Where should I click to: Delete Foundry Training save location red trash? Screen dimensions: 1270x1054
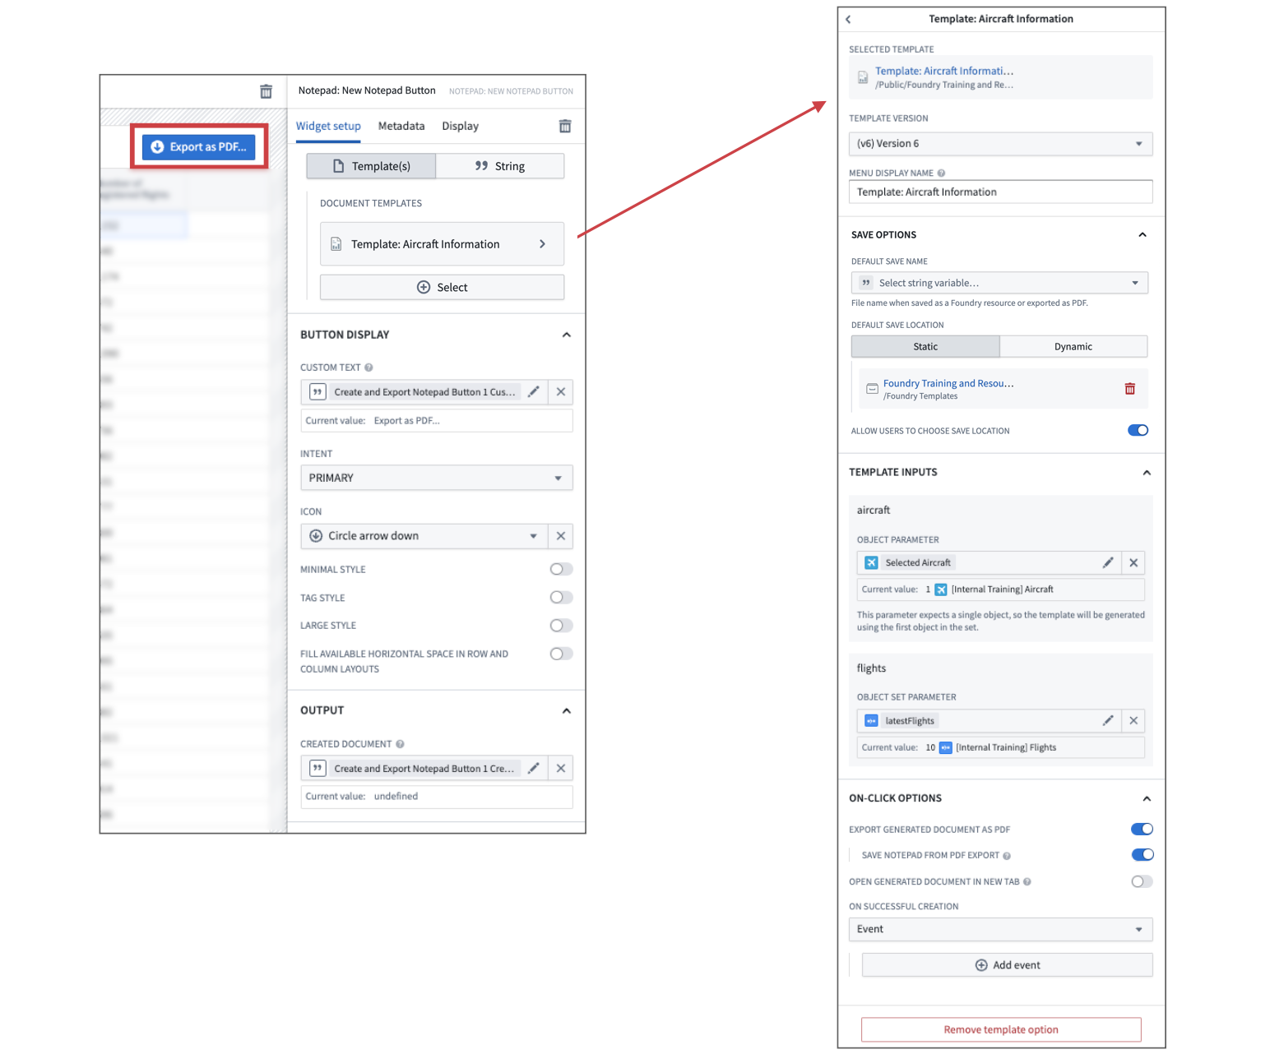click(x=1130, y=388)
